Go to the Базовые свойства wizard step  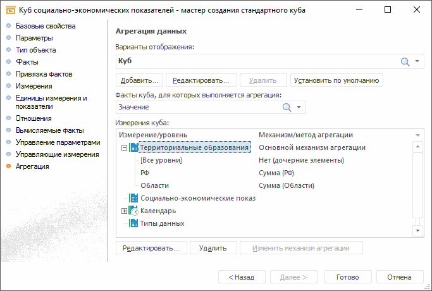coord(46,26)
